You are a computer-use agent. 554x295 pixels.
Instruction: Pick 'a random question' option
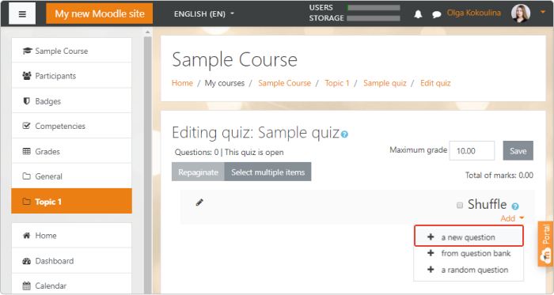pyautogui.click(x=469, y=270)
